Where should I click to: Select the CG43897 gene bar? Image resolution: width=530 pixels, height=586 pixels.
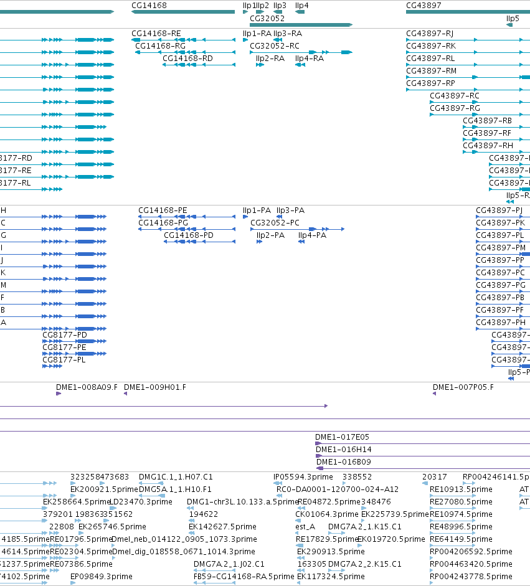coord(468,12)
